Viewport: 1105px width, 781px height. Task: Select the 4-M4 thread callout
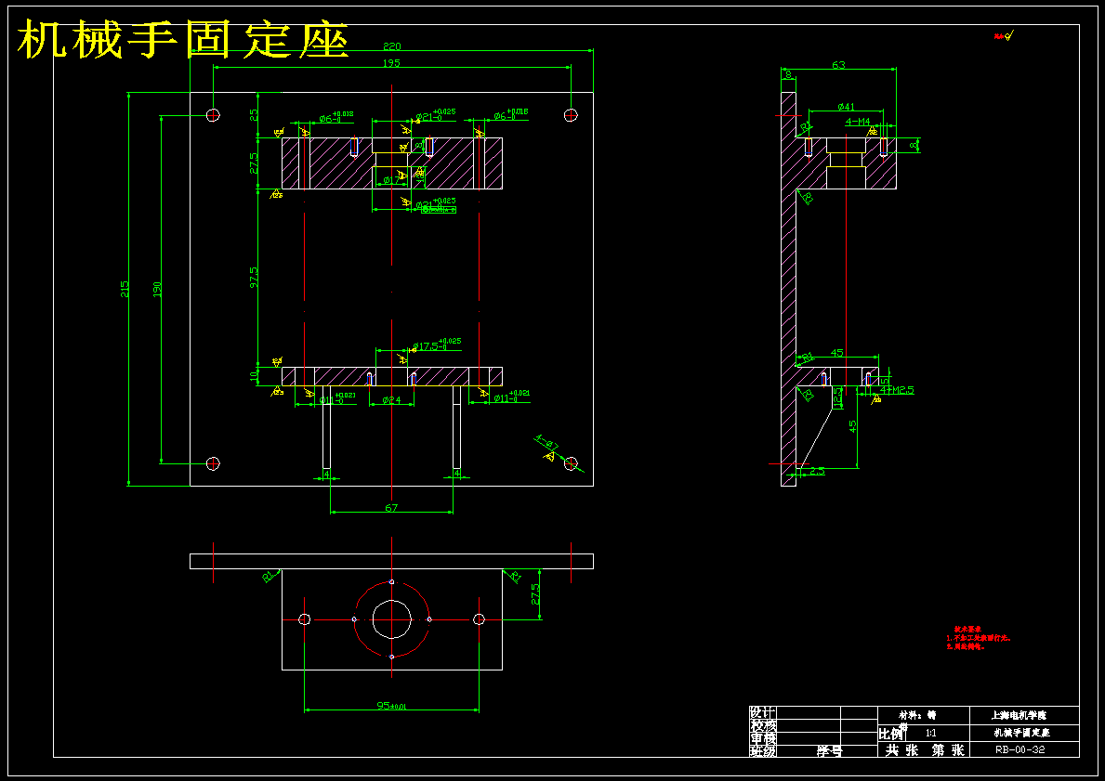point(858,121)
